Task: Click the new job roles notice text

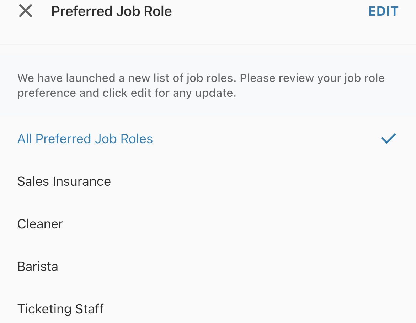Action: (201, 85)
